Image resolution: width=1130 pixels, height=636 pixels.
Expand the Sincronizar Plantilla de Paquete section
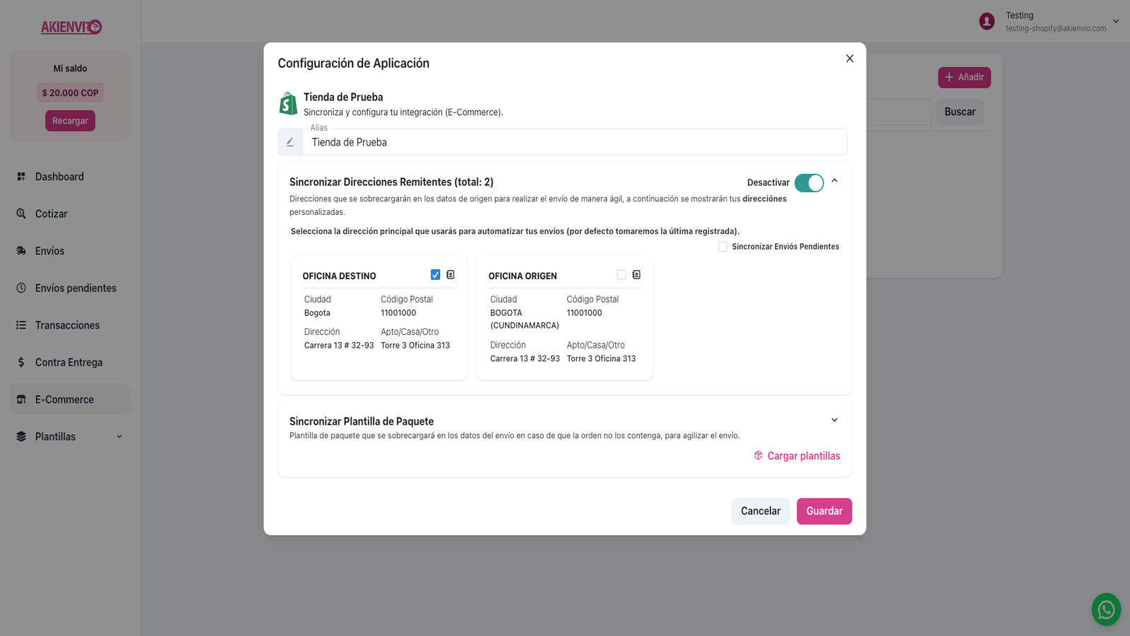point(834,419)
